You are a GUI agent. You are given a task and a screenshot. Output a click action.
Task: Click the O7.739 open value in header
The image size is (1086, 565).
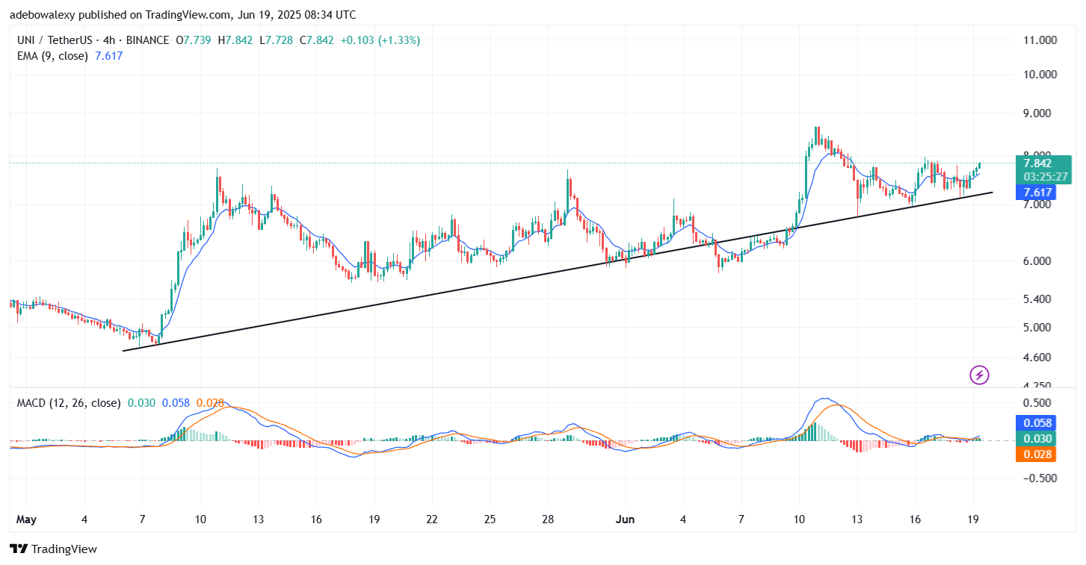click(194, 40)
